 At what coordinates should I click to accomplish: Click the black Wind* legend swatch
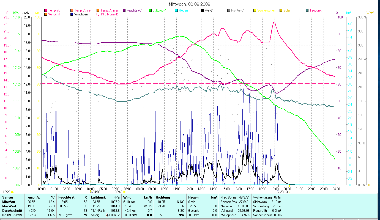203,10
